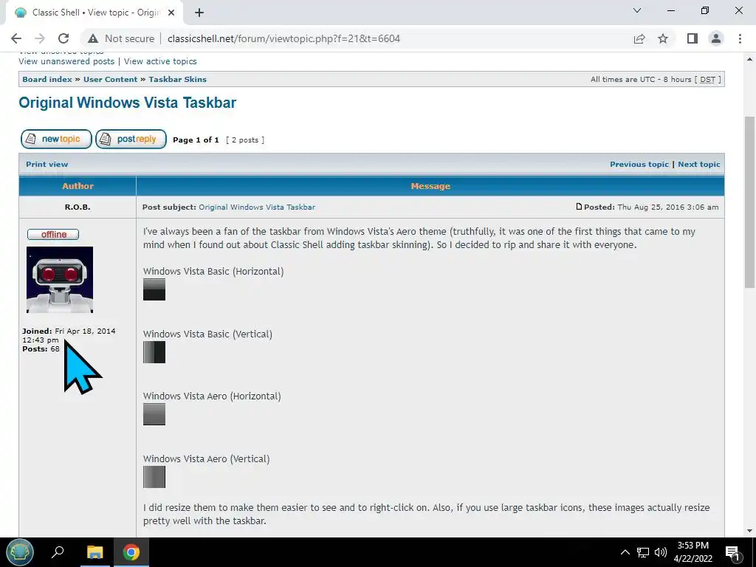Click the DST abbreviation
The image size is (756, 567).
tap(708, 79)
